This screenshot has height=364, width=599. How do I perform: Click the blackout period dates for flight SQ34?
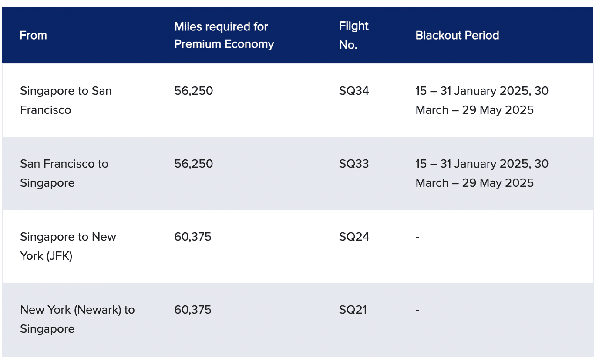(482, 100)
